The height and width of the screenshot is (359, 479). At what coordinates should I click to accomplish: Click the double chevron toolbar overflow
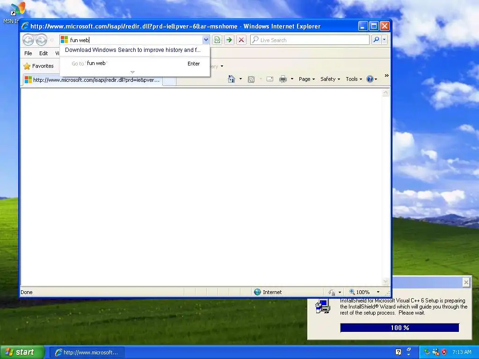click(x=387, y=75)
